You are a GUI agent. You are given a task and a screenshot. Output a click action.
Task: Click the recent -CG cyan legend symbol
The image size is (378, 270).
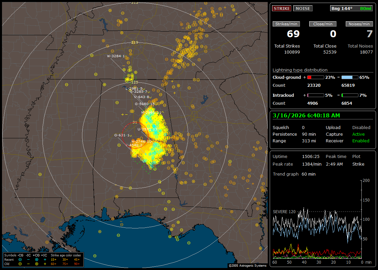pyautogui.click(x=20, y=259)
